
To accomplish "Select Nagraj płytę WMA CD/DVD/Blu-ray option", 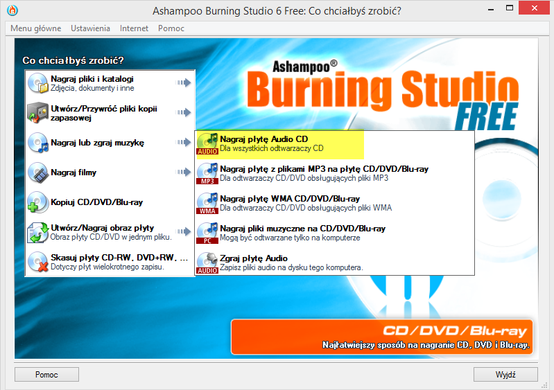I will (x=335, y=203).
